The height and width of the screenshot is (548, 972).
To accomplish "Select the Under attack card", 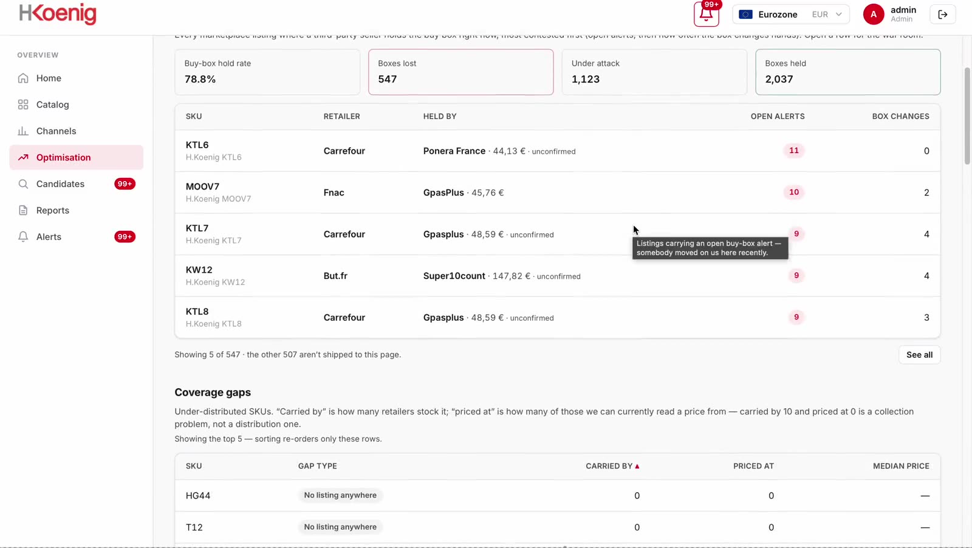I will click(654, 72).
